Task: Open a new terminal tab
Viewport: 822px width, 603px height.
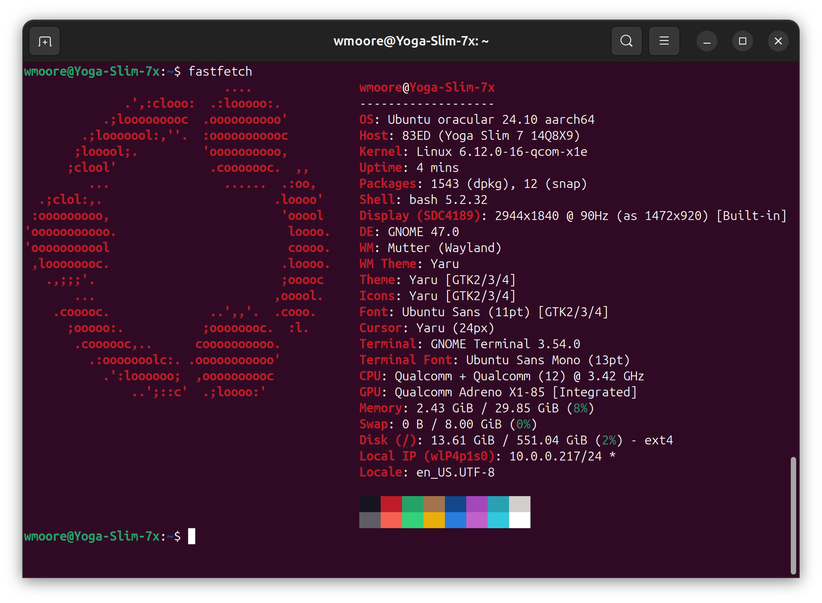Action: 45,41
